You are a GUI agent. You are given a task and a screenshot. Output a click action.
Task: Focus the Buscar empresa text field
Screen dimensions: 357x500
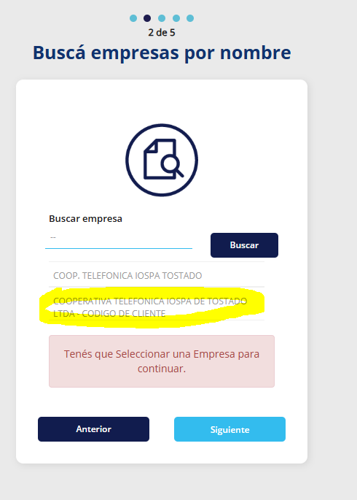coord(119,240)
